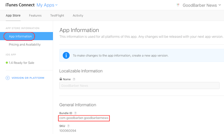Viewport: 224px width, 134px height.
Task: Click the GoodBarber News app icon
Action: pos(178,5)
